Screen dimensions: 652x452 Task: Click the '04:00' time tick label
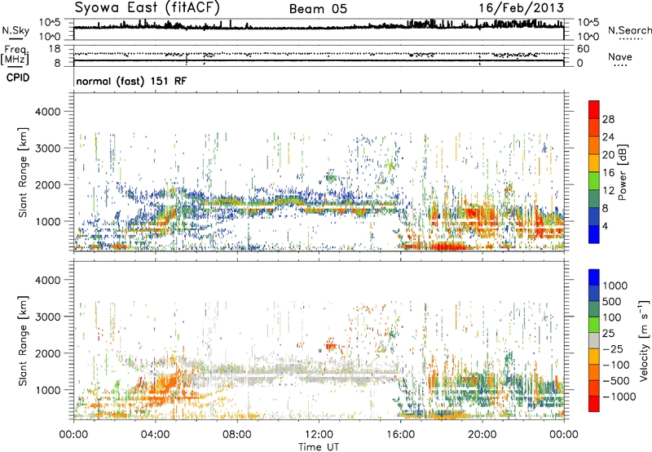coord(155,435)
